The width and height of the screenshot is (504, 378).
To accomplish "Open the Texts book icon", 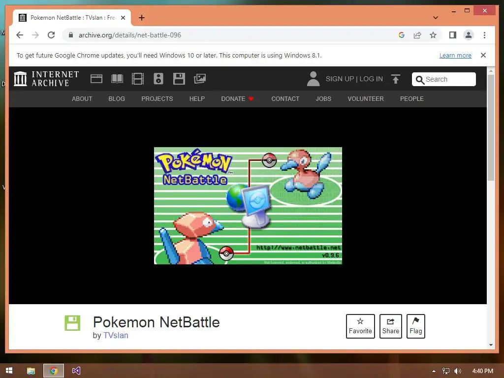I will [117, 79].
